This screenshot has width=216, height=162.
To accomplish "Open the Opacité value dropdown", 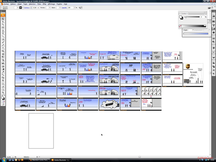I will click(74, 8).
